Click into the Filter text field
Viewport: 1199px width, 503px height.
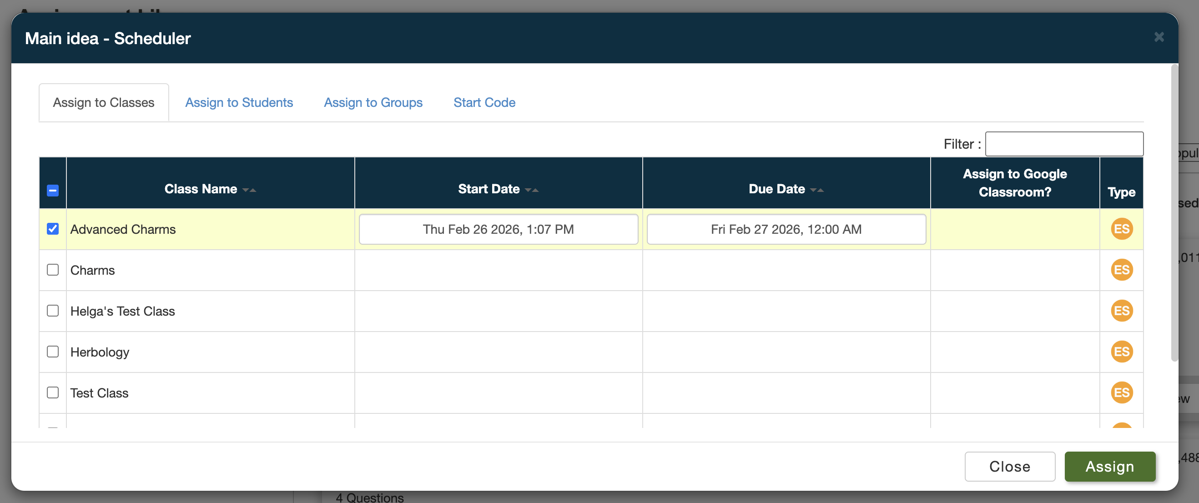tap(1063, 144)
